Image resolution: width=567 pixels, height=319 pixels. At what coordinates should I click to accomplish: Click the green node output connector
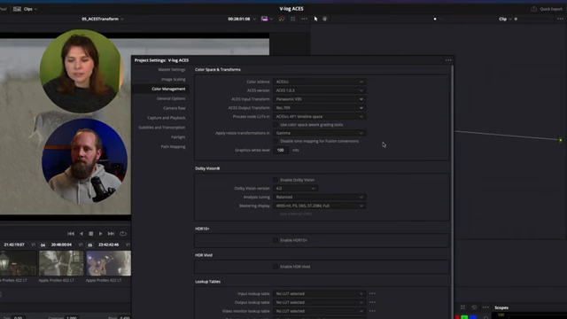tap(561, 140)
